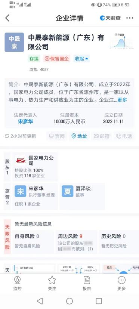This screenshot has width=139, height=309.
Task: Tap the 更多 icon in bottom bar
Action: [x=121, y=284]
